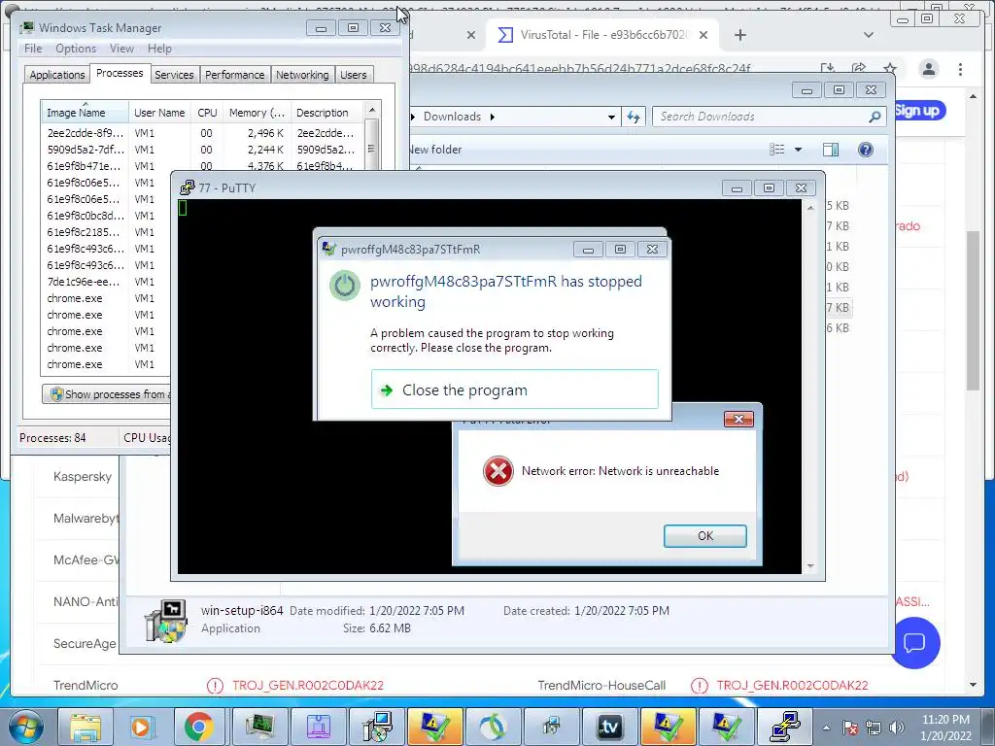Switch to Performance tab in Task Manager
This screenshot has width=995, height=746.
pyautogui.click(x=235, y=75)
